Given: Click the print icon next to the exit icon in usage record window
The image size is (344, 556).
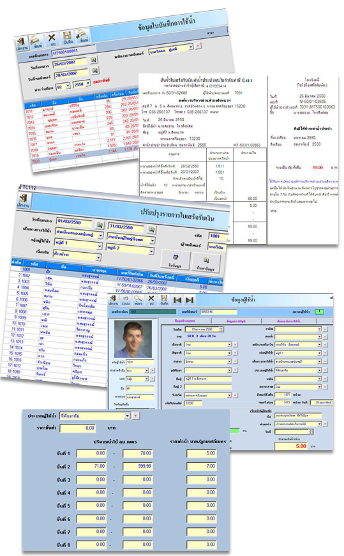Looking at the screenshot, I should click(36, 42).
